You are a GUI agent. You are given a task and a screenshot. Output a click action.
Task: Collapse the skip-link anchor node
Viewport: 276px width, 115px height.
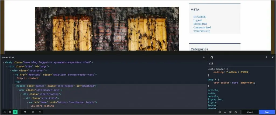pyautogui.click(x=13, y=75)
